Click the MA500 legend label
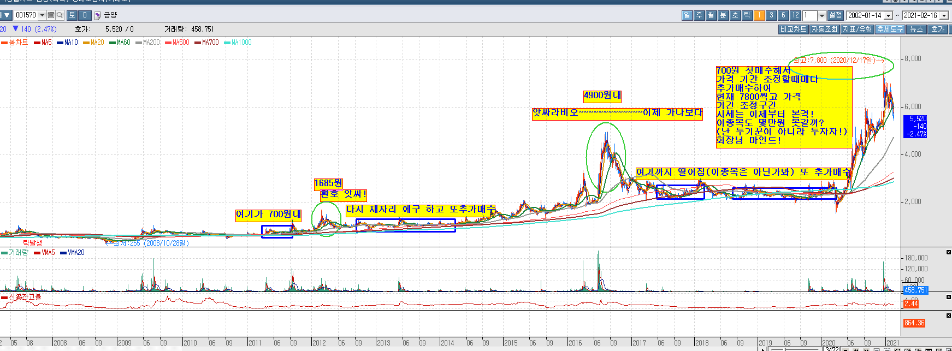Viewport: 952px width, 351px height. (181, 42)
